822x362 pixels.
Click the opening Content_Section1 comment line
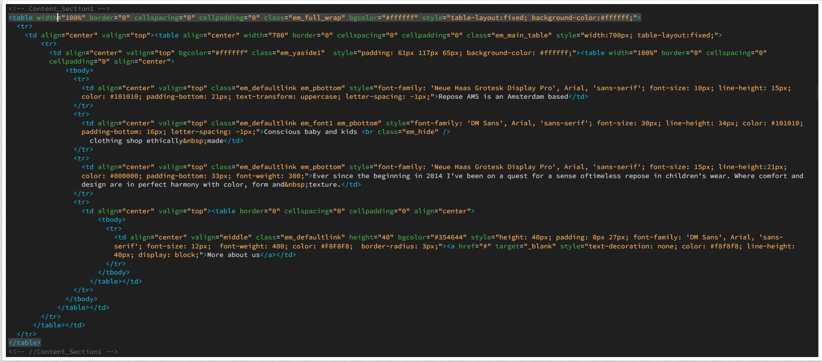pyautogui.click(x=59, y=9)
